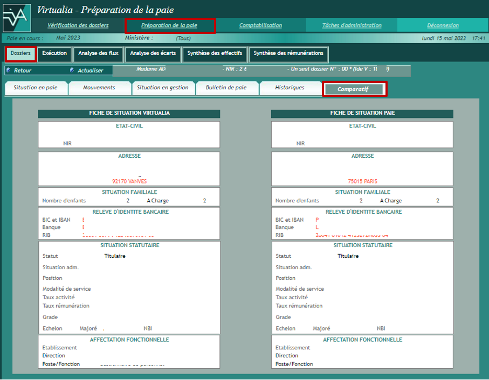Open the Situation en gestion tab
This screenshot has width=489, height=380.
coord(163,88)
